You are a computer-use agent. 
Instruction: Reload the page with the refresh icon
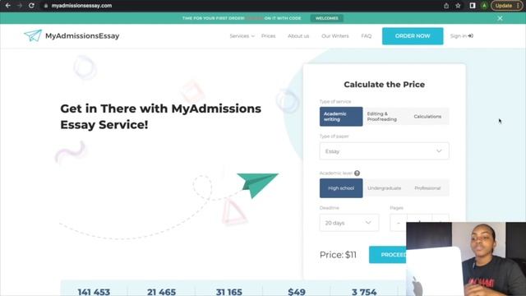(31, 6)
